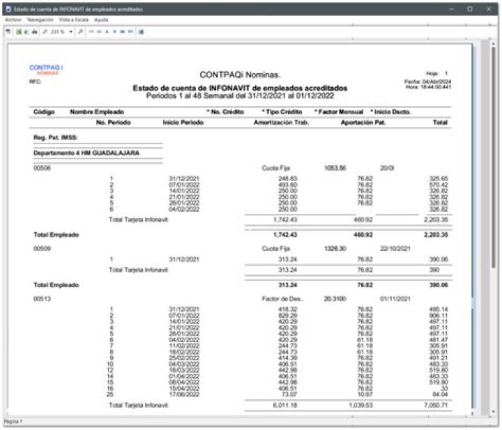Click the 231 % zoom value field
The height and width of the screenshot is (430, 502).
[x=57, y=31]
